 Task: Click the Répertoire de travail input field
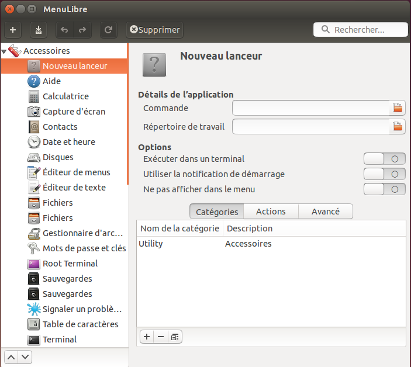coord(311,127)
